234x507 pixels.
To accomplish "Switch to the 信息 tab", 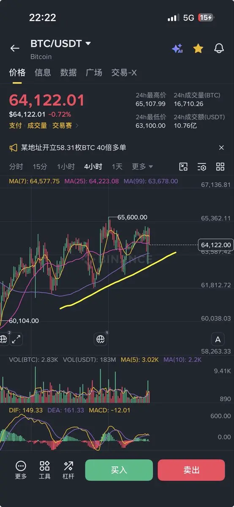I will [x=43, y=72].
